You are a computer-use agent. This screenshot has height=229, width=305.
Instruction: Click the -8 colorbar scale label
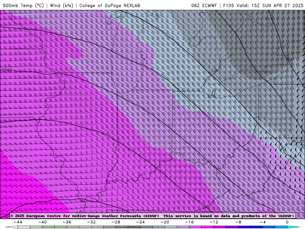238,222
